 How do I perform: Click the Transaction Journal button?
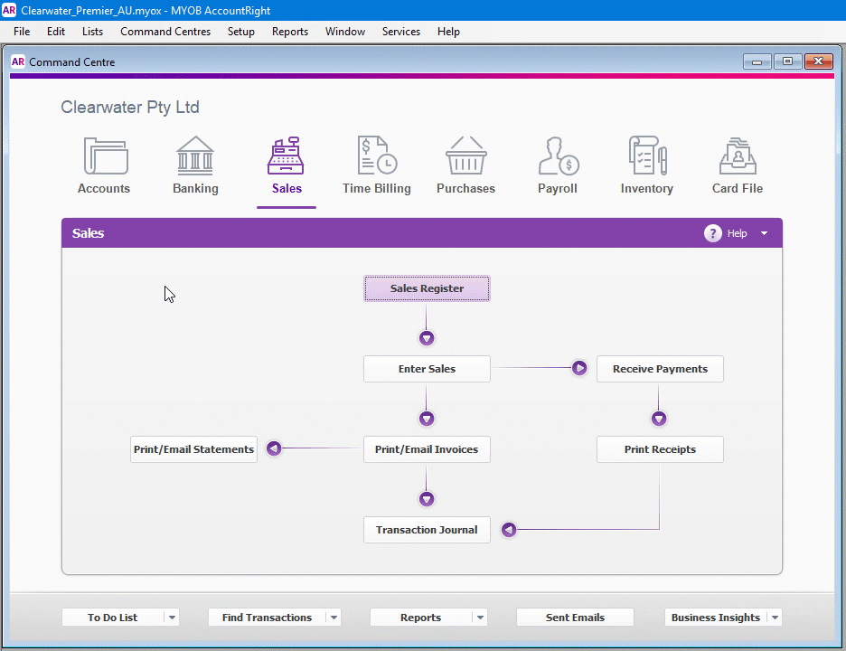click(427, 530)
